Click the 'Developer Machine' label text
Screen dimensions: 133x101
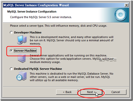coord(28,32)
